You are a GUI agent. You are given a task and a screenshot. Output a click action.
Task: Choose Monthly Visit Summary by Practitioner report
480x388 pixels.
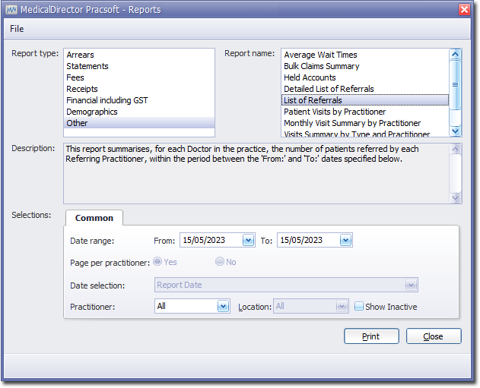[x=352, y=123]
